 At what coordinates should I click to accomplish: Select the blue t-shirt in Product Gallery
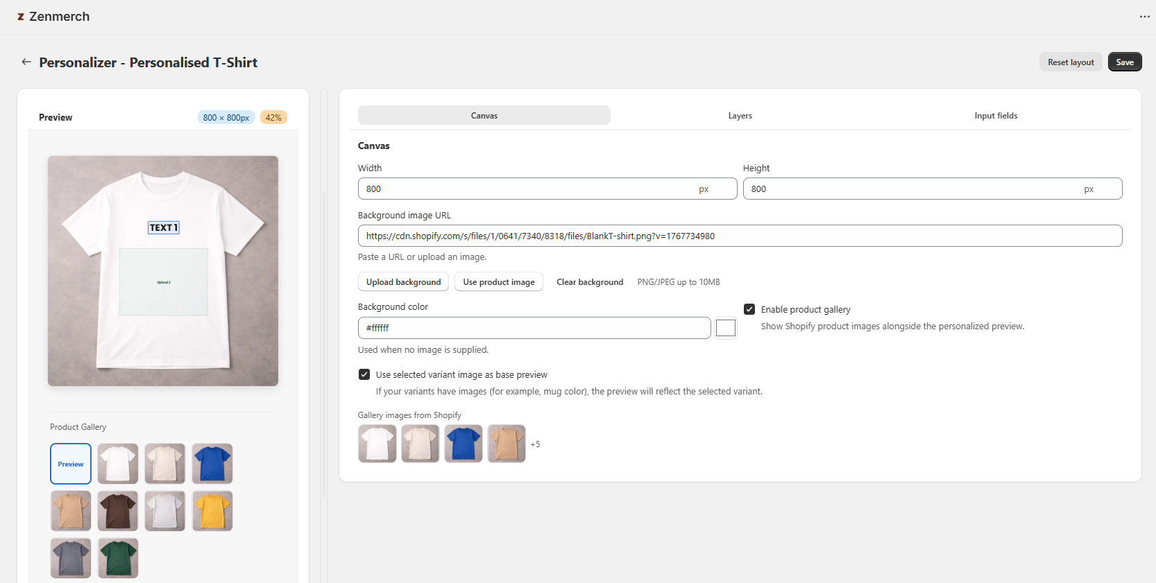tap(212, 464)
